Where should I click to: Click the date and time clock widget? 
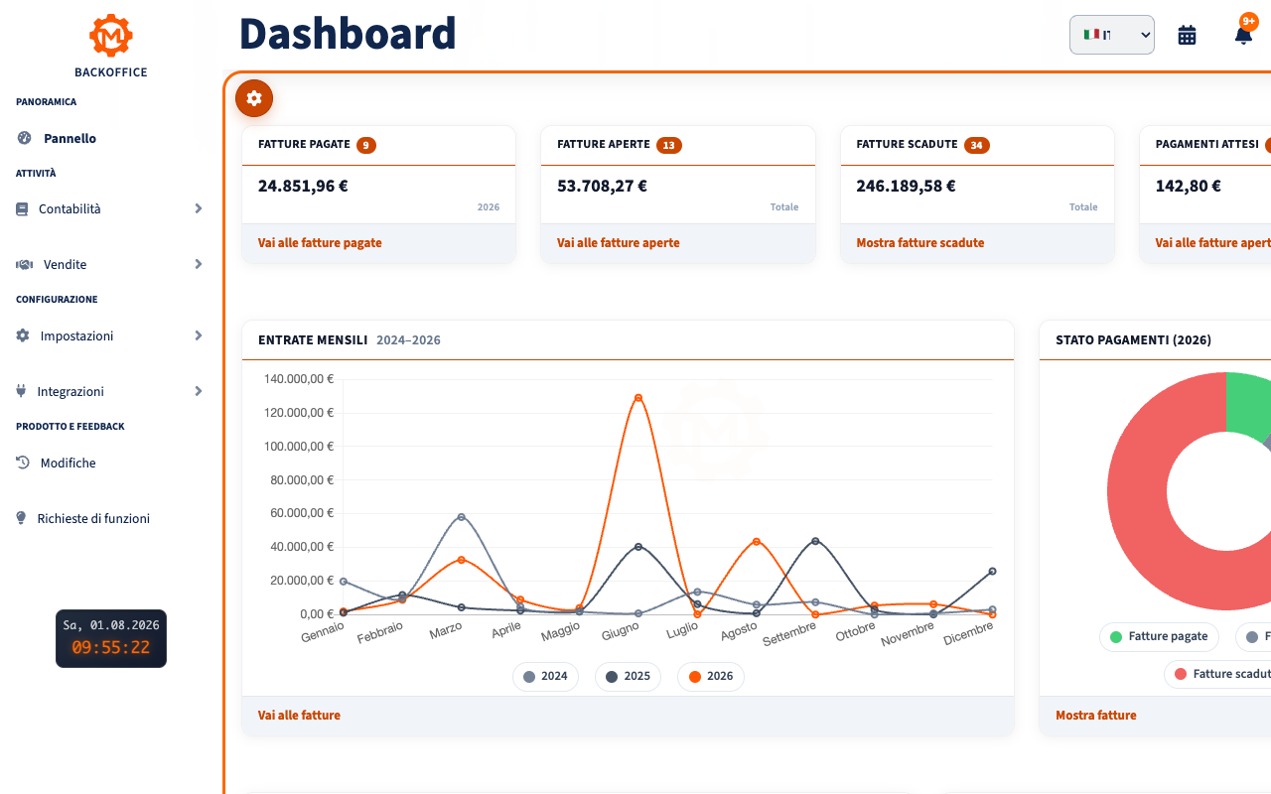click(111, 638)
